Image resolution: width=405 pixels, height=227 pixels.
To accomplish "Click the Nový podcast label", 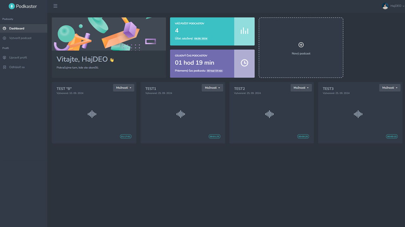I will tap(301, 54).
